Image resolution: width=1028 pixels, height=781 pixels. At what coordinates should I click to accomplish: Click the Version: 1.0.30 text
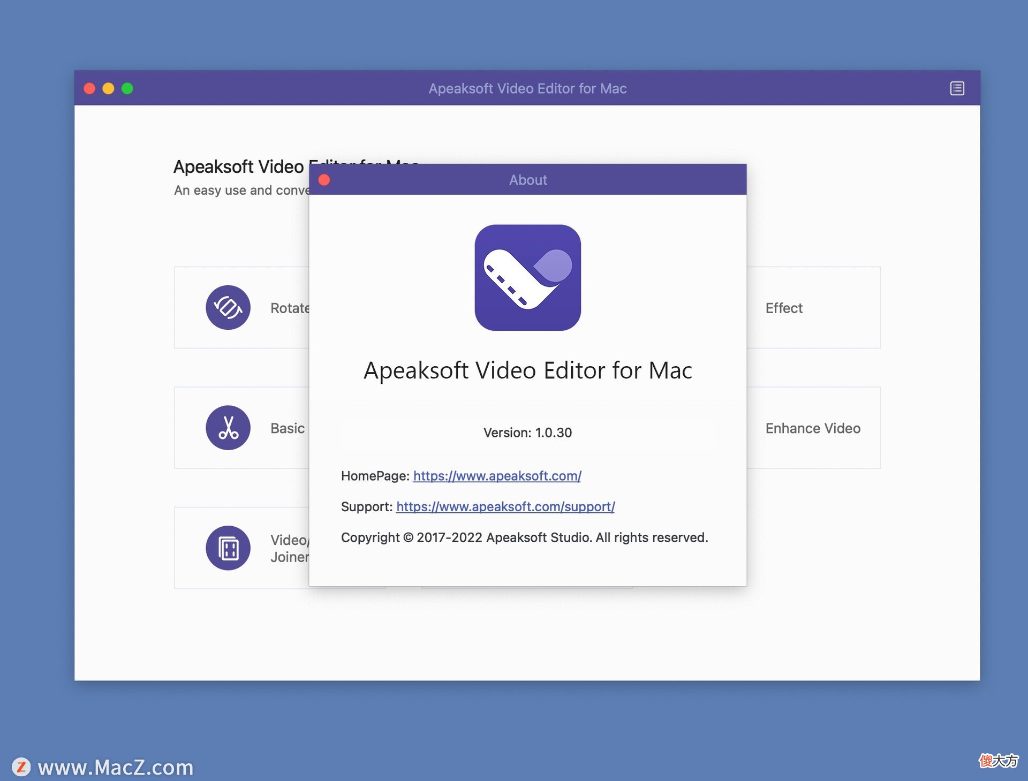[x=527, y=433]
